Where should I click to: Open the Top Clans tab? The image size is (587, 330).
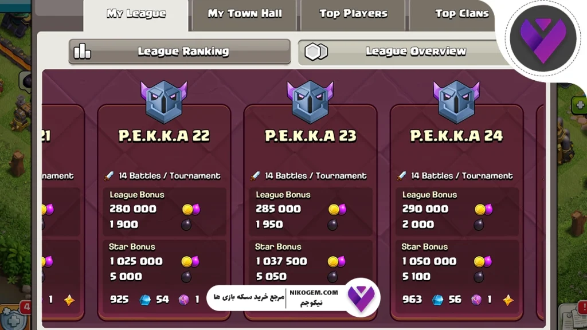[453, 14]
